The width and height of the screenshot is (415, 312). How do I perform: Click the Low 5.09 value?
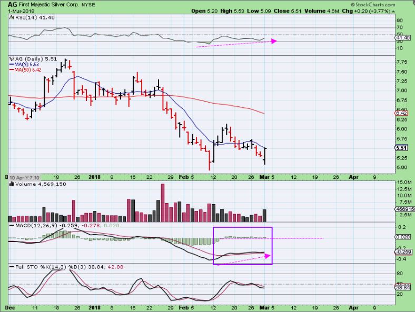pos(259,11)
